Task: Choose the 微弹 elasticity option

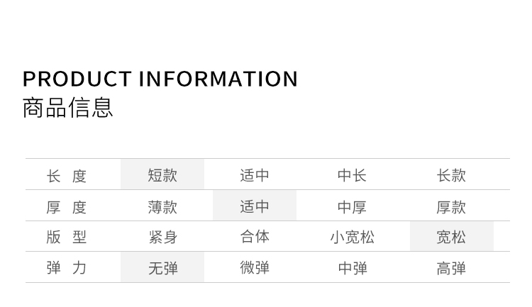Action: click(255, 268)
